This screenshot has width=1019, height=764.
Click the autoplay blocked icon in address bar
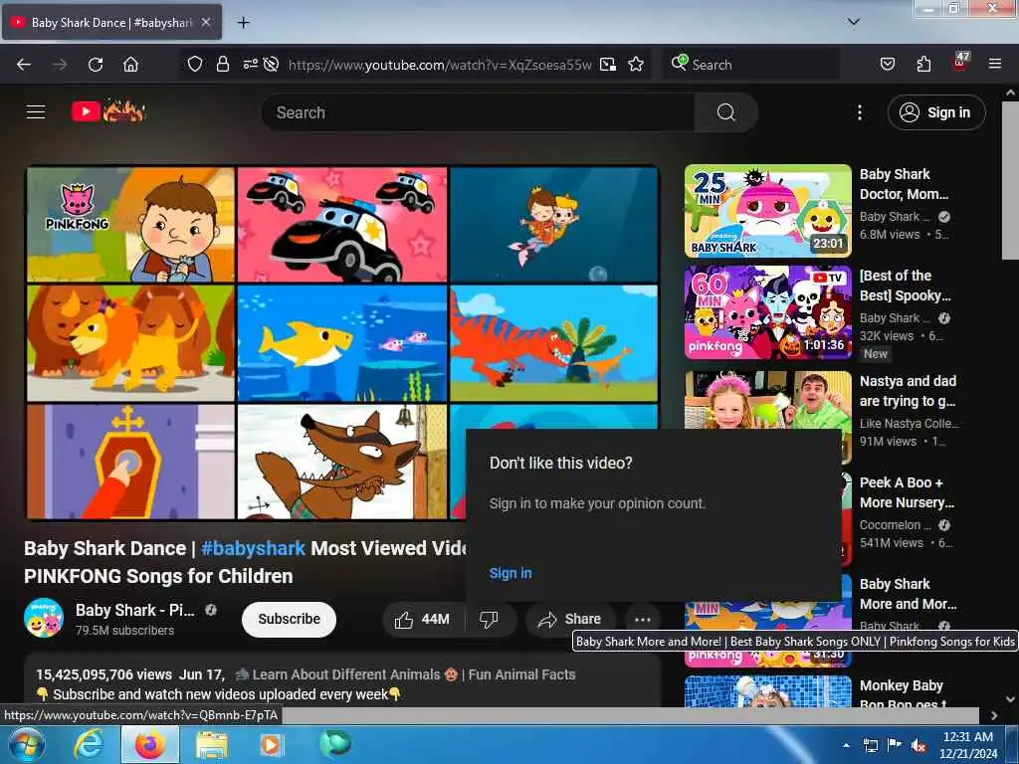pos(272,64)
